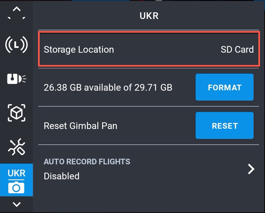Change the SD Card storage value
265x213 pixels.
(x=237, y=50)
